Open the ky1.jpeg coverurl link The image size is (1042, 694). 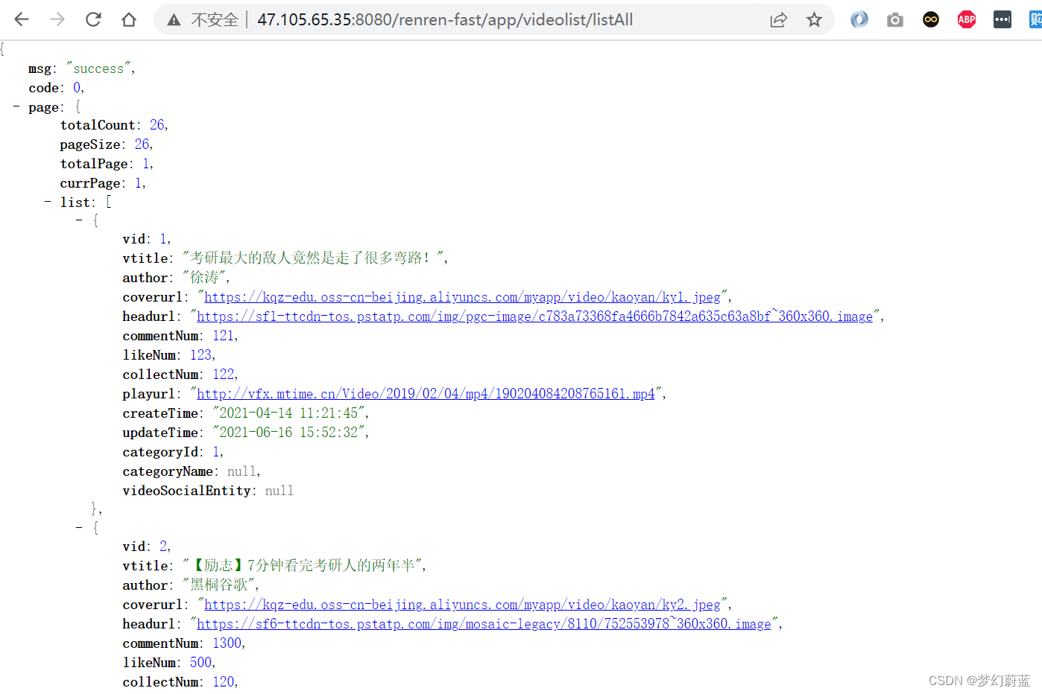click(x=462, y=297)
